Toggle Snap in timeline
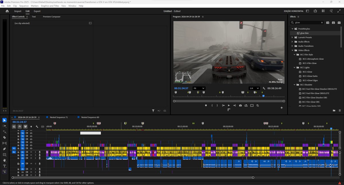The width and height of the screenshot is (344, 185). [x=19, y=127]
